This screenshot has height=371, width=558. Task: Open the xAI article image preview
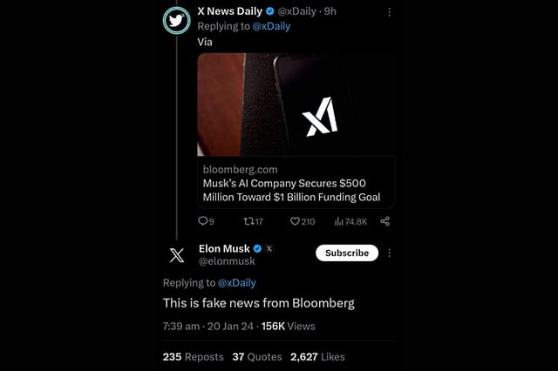295,105
